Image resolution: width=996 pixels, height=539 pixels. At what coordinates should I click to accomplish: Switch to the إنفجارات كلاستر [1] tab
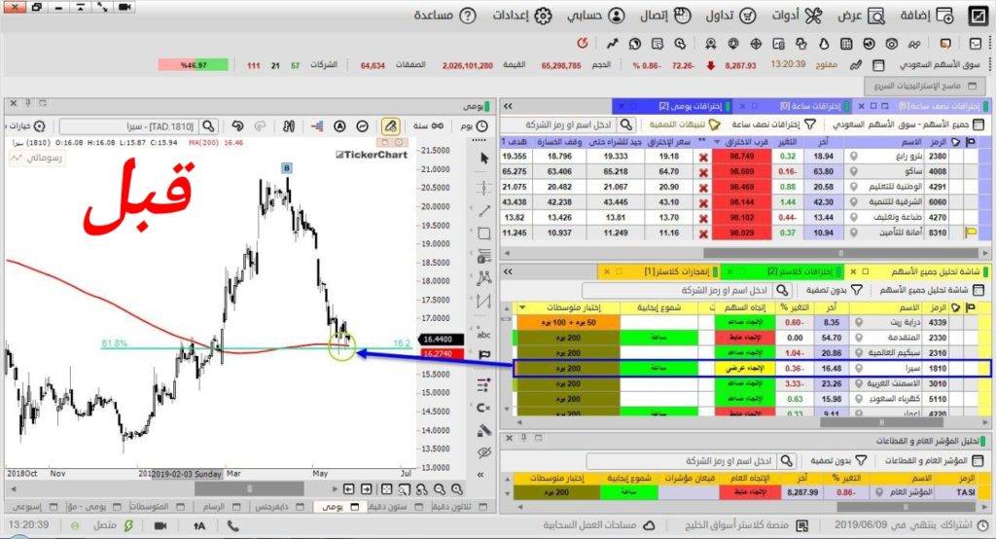tap(660, 271)
